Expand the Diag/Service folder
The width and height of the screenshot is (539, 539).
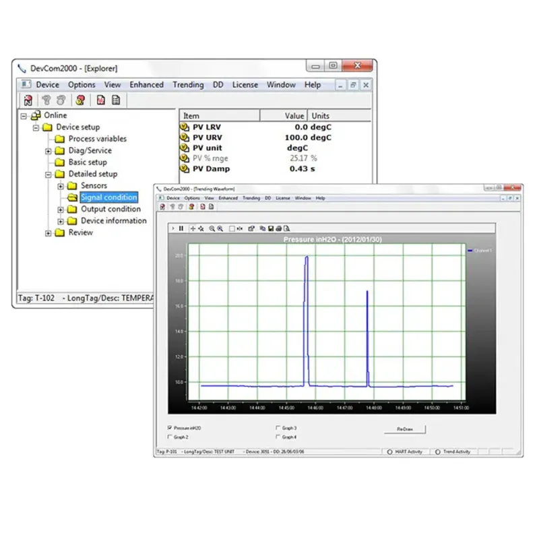[x=48, y=151]
